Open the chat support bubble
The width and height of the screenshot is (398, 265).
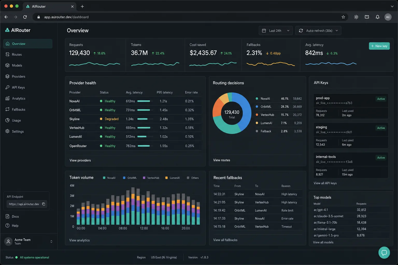point(384,253)
